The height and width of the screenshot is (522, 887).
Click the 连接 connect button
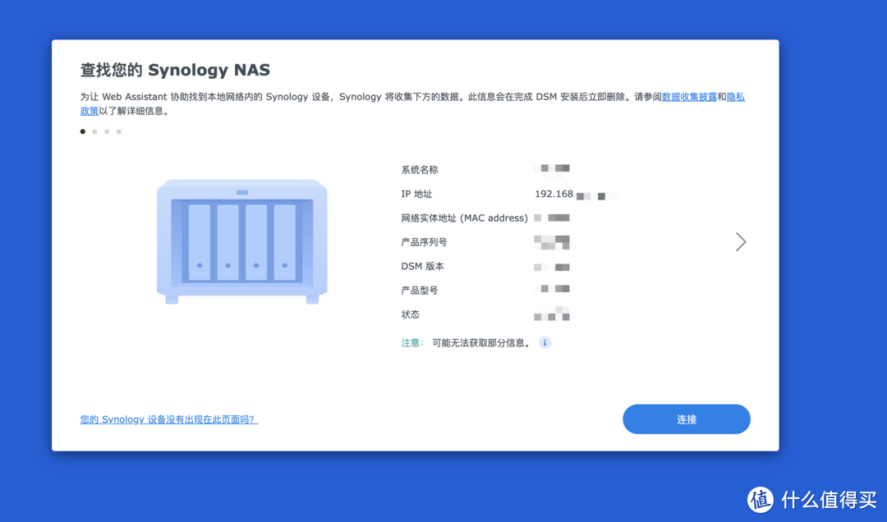click(686, 419)
